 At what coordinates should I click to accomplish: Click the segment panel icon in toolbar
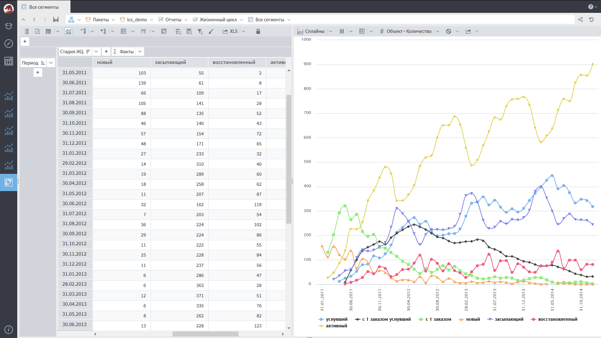tap(164, 31)
